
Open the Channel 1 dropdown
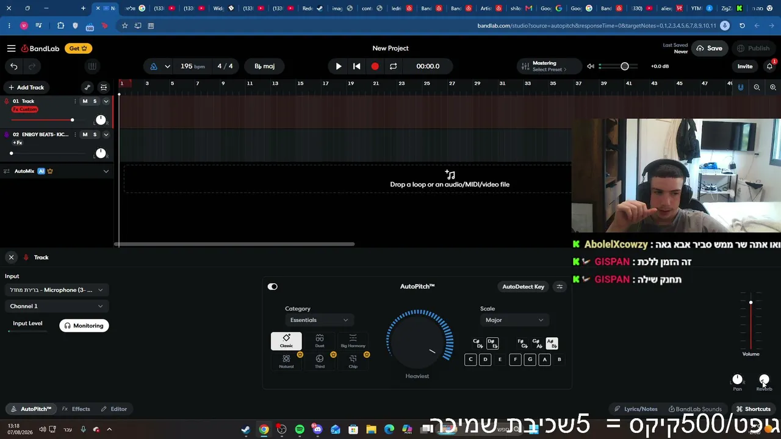[x=57, y=306]
